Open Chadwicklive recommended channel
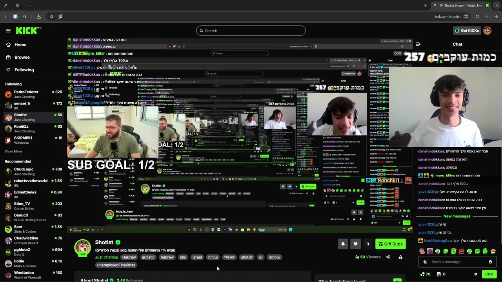 click(x=33, y=240)
